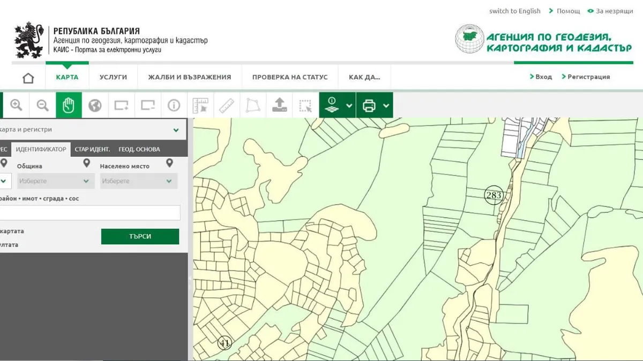Click the identifier search input field

(89, 212)
